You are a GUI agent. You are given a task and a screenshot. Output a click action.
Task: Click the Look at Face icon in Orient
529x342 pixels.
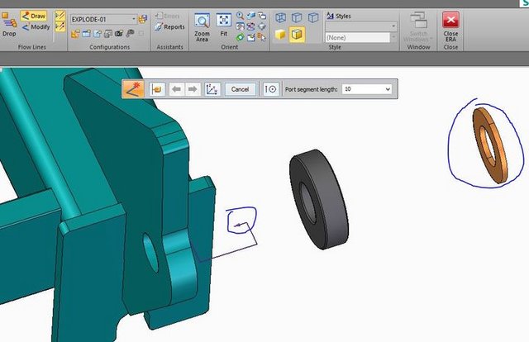pyautogui.click(x=262, y=26)
